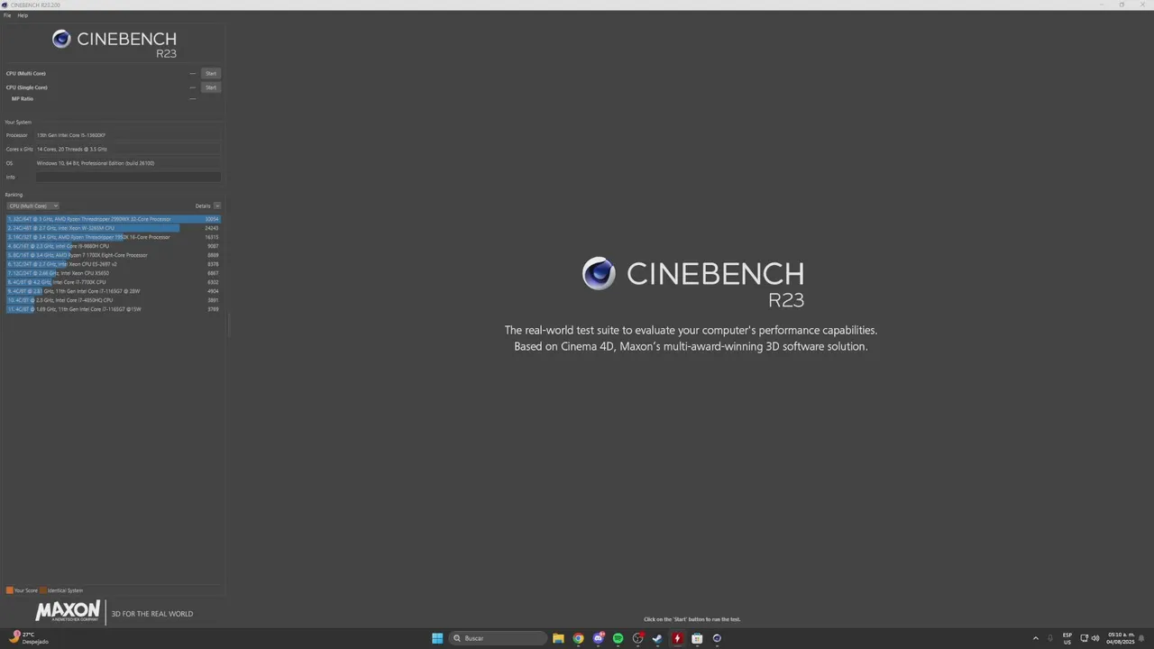The width and height of the screenshot is (1154, 649).
Task: Click the Cinebench taskbar icon
Action: (x=717, y=638)
